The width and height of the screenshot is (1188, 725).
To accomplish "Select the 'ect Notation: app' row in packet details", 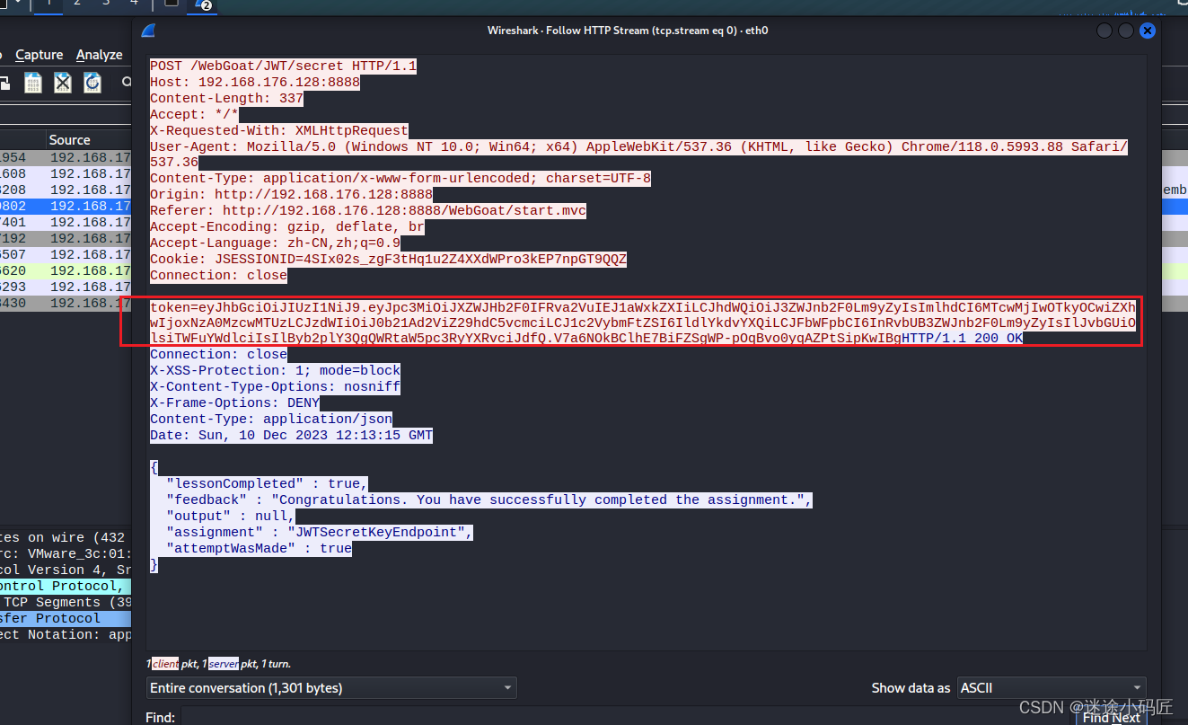I will click(x=66, y=634).
